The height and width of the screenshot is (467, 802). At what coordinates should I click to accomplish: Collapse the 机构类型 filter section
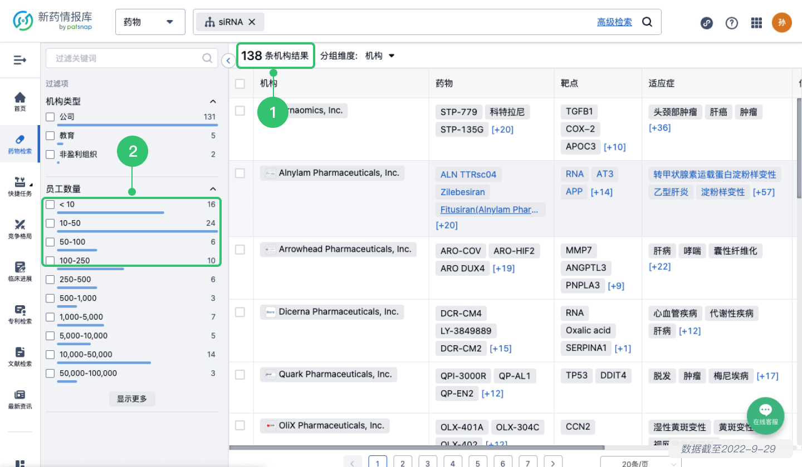point(212,101)
